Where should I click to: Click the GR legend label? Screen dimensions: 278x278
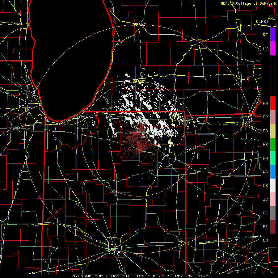coord(265,117)
